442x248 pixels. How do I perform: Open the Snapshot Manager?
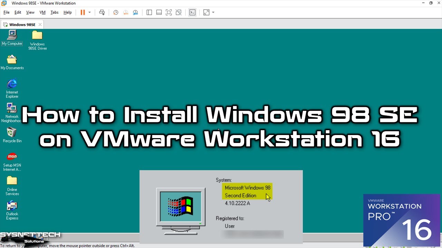pos(135,12)
